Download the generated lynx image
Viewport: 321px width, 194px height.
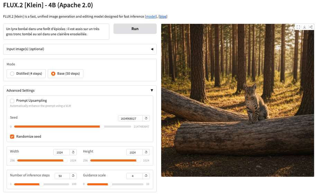point(304,27)
